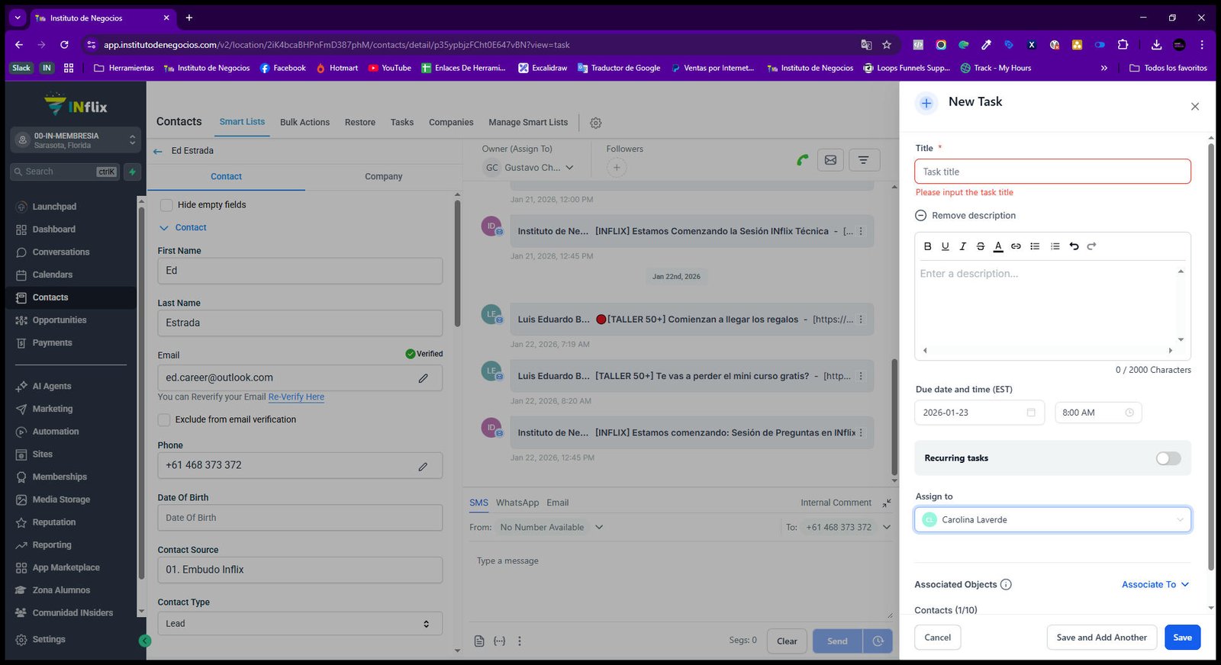The height and width of the screenshot is (665, 1221).
Task: Apply bold formatting in description editor
Action: [x=928, y=246]
